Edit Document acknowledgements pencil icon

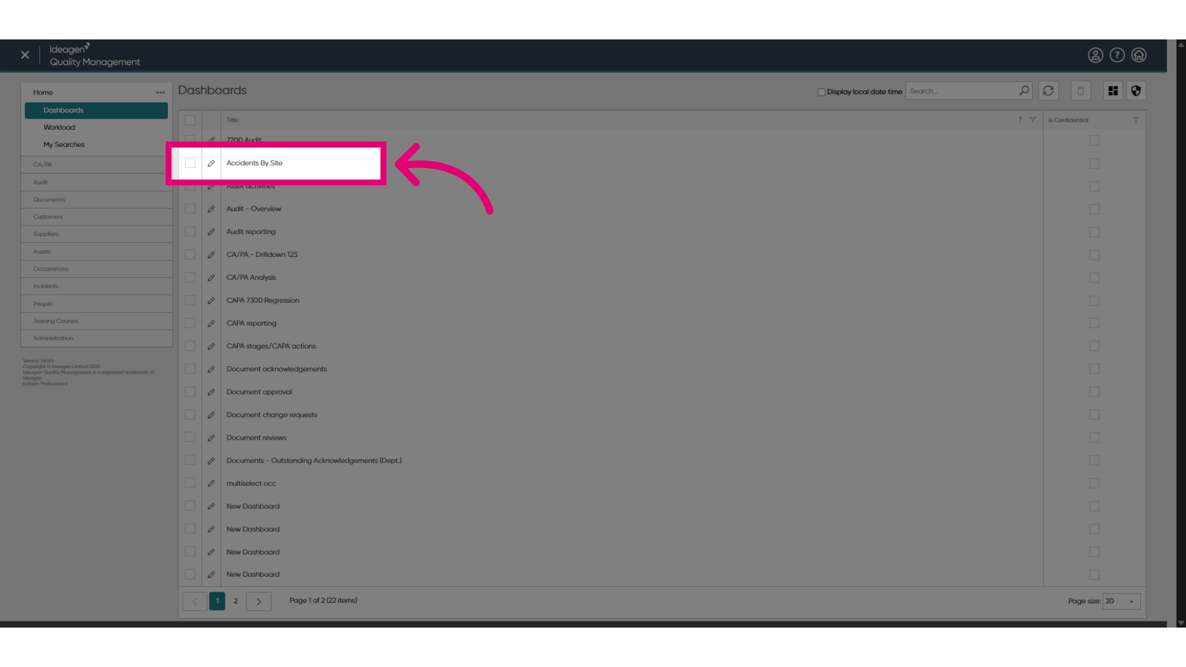point(211,369)
